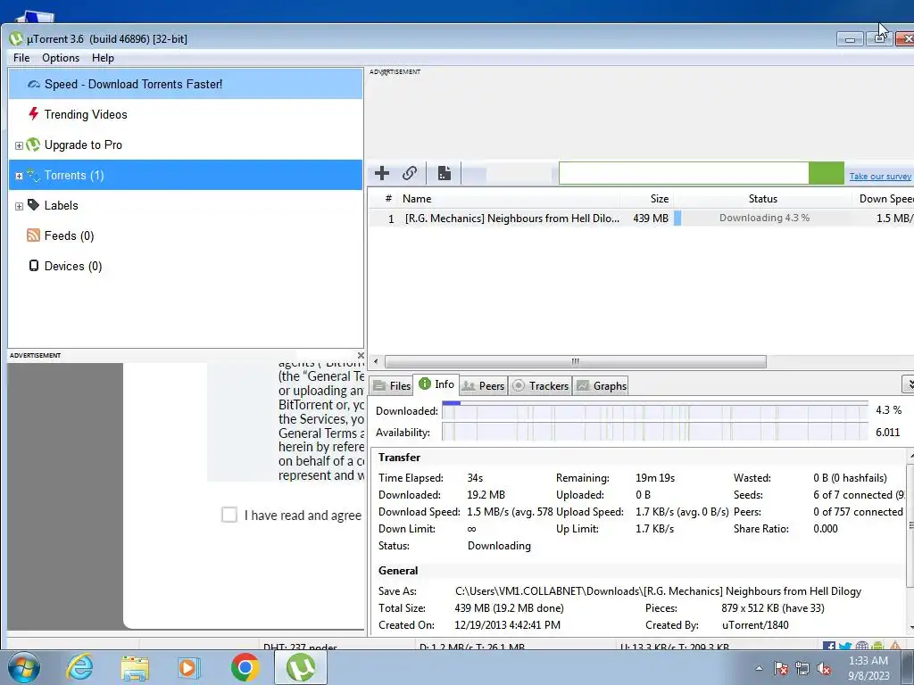Expand the Torrents (1) tree node
Image resolution: width=914 pixels, height=685 pixels.
20,176
